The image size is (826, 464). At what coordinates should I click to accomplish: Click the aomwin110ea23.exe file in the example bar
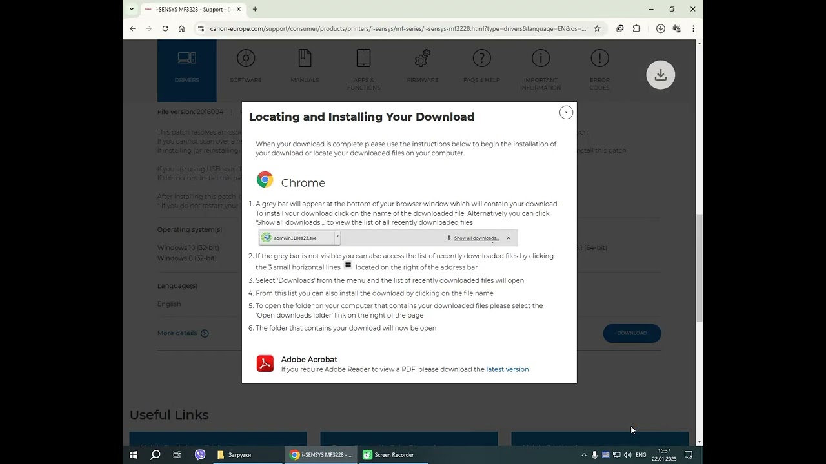pos(295,238)
